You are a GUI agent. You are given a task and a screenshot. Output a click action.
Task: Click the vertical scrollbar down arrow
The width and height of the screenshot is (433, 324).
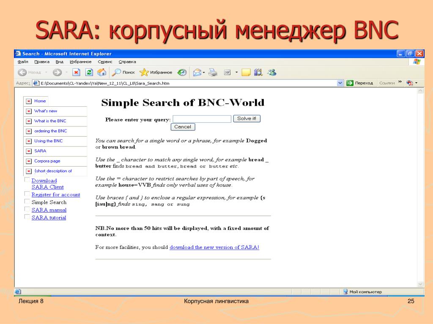[421, 284]
